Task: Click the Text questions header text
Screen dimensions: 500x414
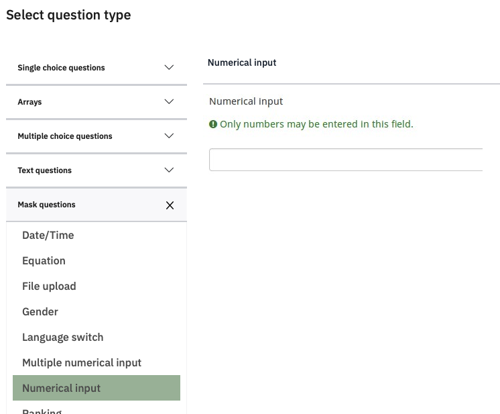Action: click(44, 170)
